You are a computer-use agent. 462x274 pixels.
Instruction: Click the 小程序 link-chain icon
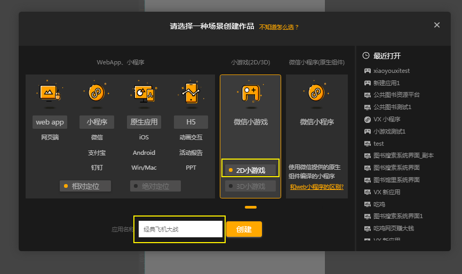pos(97,93)
